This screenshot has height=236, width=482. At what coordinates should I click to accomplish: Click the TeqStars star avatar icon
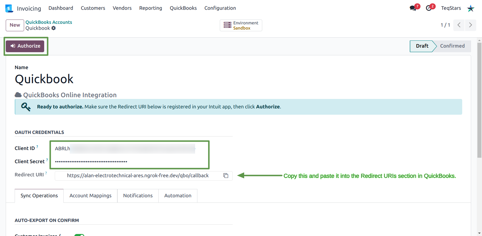(x=471, y=8)
